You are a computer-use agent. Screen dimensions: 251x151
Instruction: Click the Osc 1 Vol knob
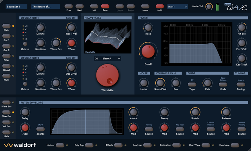(71, 27)
